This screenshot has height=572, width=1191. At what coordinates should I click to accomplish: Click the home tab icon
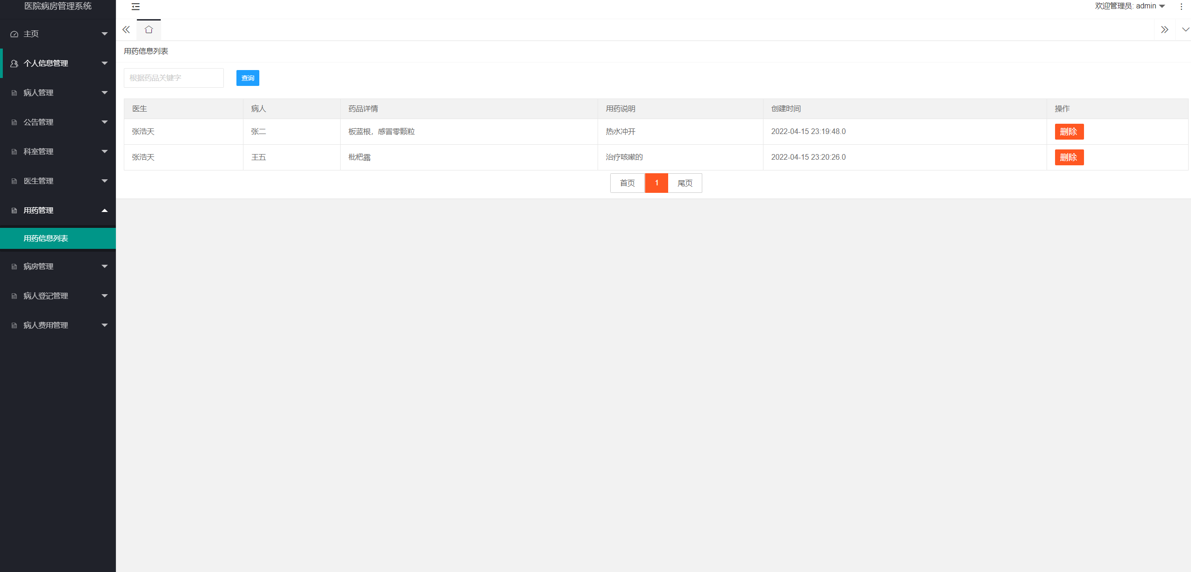pyautogui.click(x=149, y=30)
